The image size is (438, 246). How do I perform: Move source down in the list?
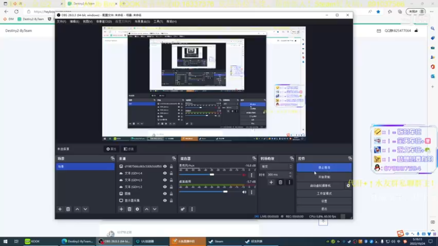pyautogui.click(x=155, y=209)
